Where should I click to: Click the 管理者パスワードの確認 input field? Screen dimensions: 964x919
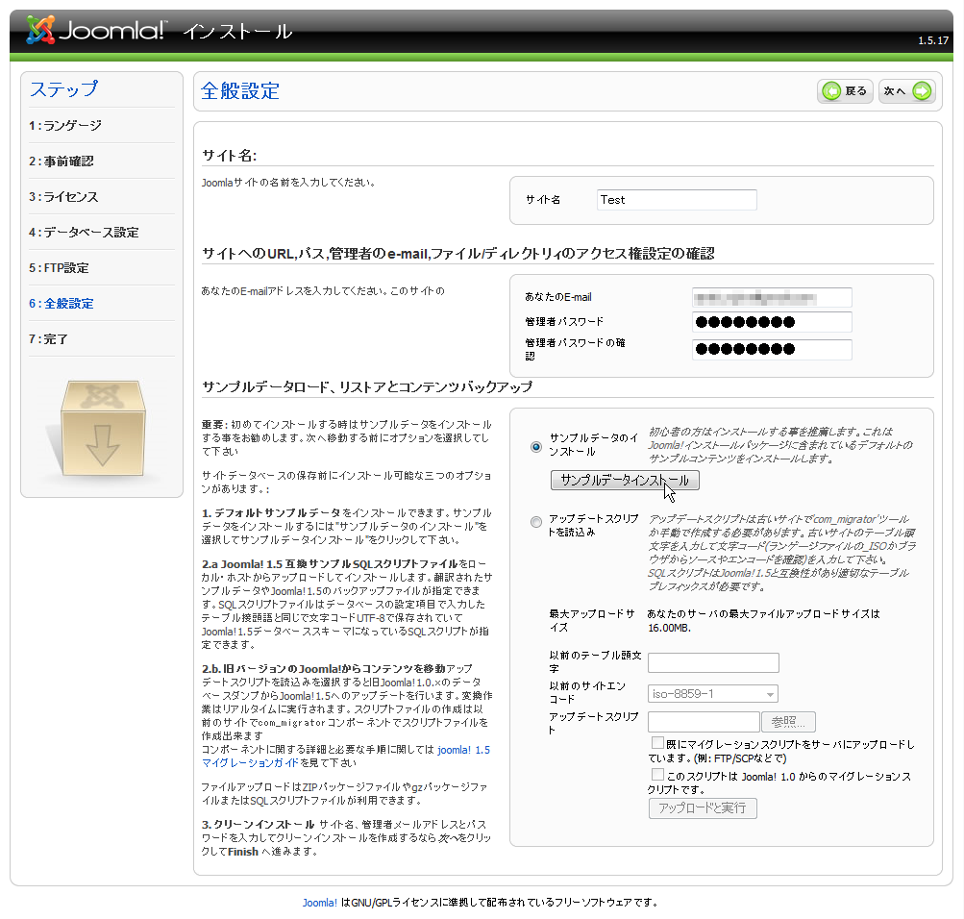coord(772,349)
